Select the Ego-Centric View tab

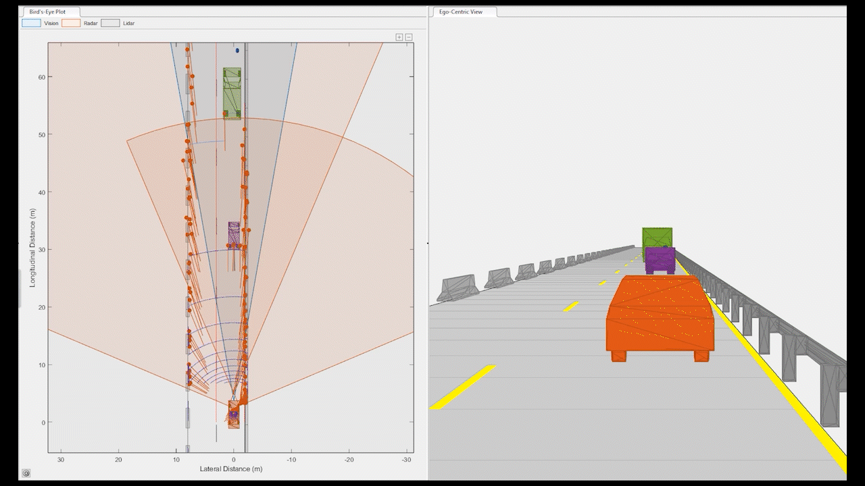463,12
